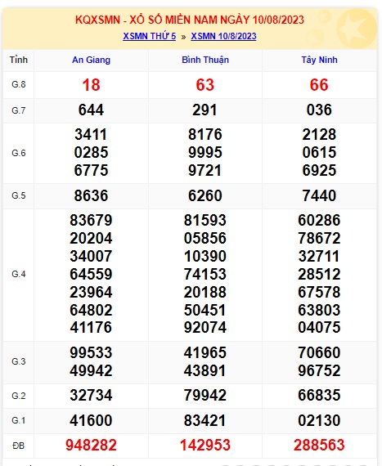The height and width of the screenshot is (466, 382).
Task: Select Tây Ninh G.8 number 66
Action: (x=319, y=85)
